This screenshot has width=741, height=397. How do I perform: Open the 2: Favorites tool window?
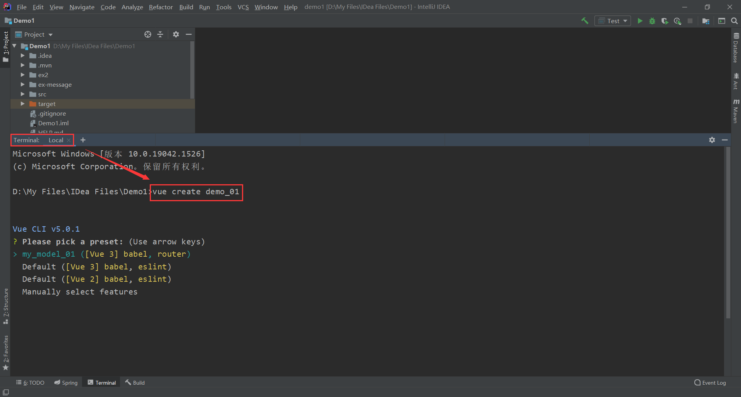(5, 353)
